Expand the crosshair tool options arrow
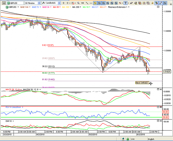The height and width of the screenshot is (141, 173). click(x=70, y=3)
